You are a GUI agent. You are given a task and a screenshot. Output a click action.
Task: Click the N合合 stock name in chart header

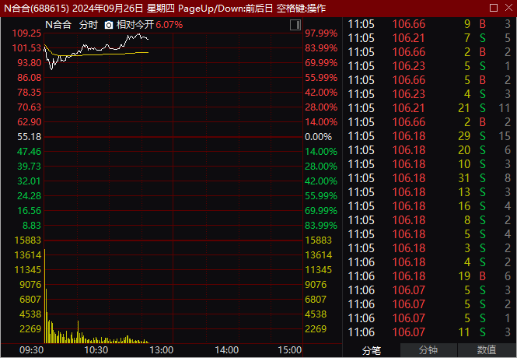coord(58,25)
